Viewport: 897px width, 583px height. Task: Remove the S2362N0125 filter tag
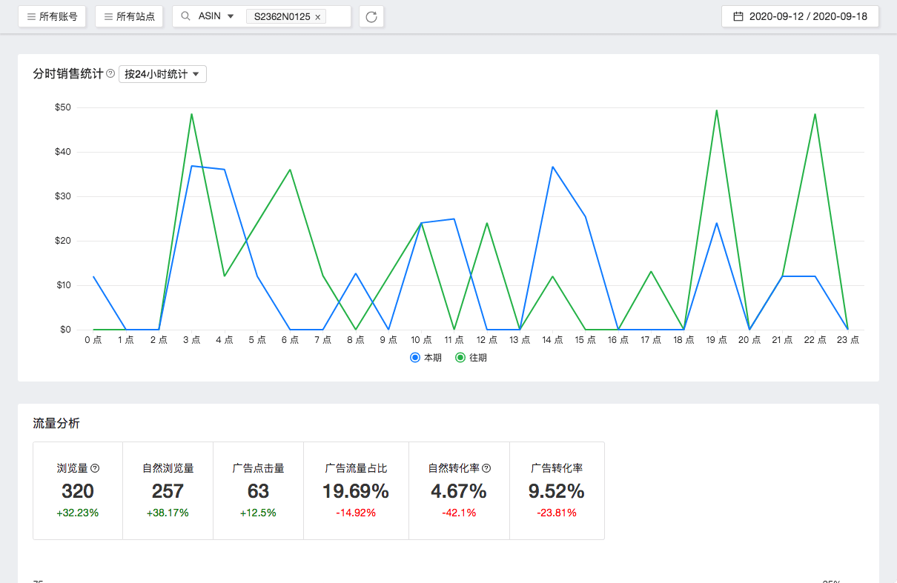point(318,16)
